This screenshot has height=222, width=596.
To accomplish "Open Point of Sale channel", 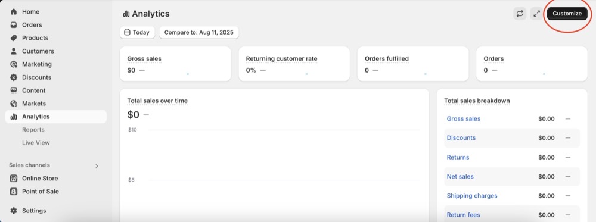I will point(56,191).
